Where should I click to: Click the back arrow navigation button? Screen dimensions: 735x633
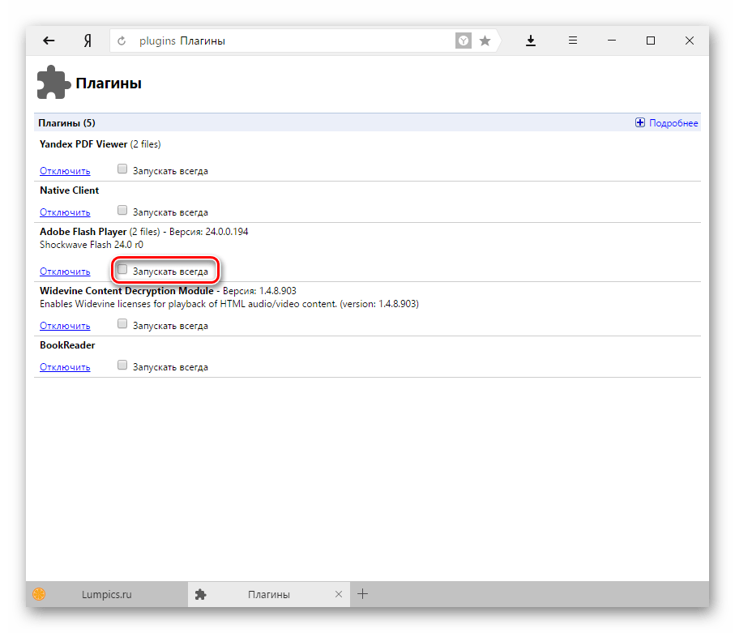tap(49, 41)
